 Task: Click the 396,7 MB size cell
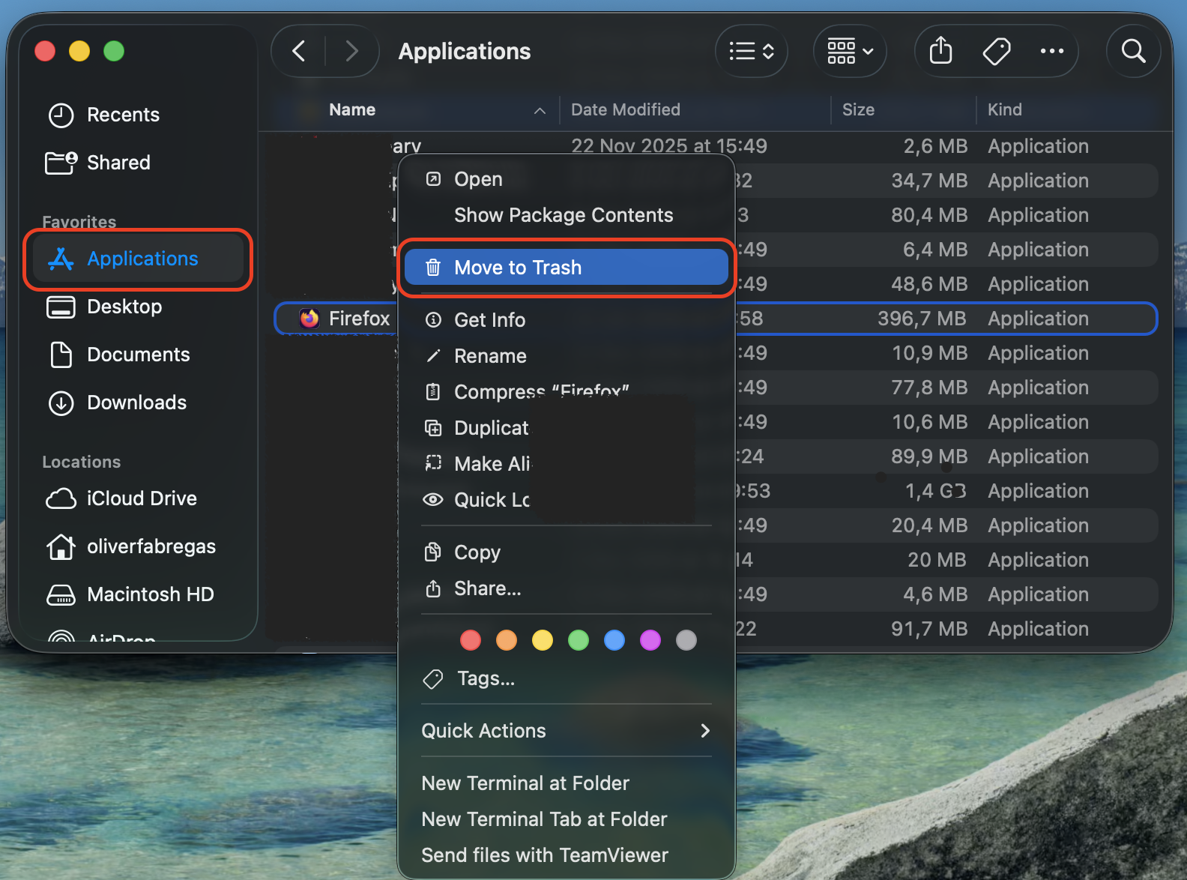coord(922,319)
